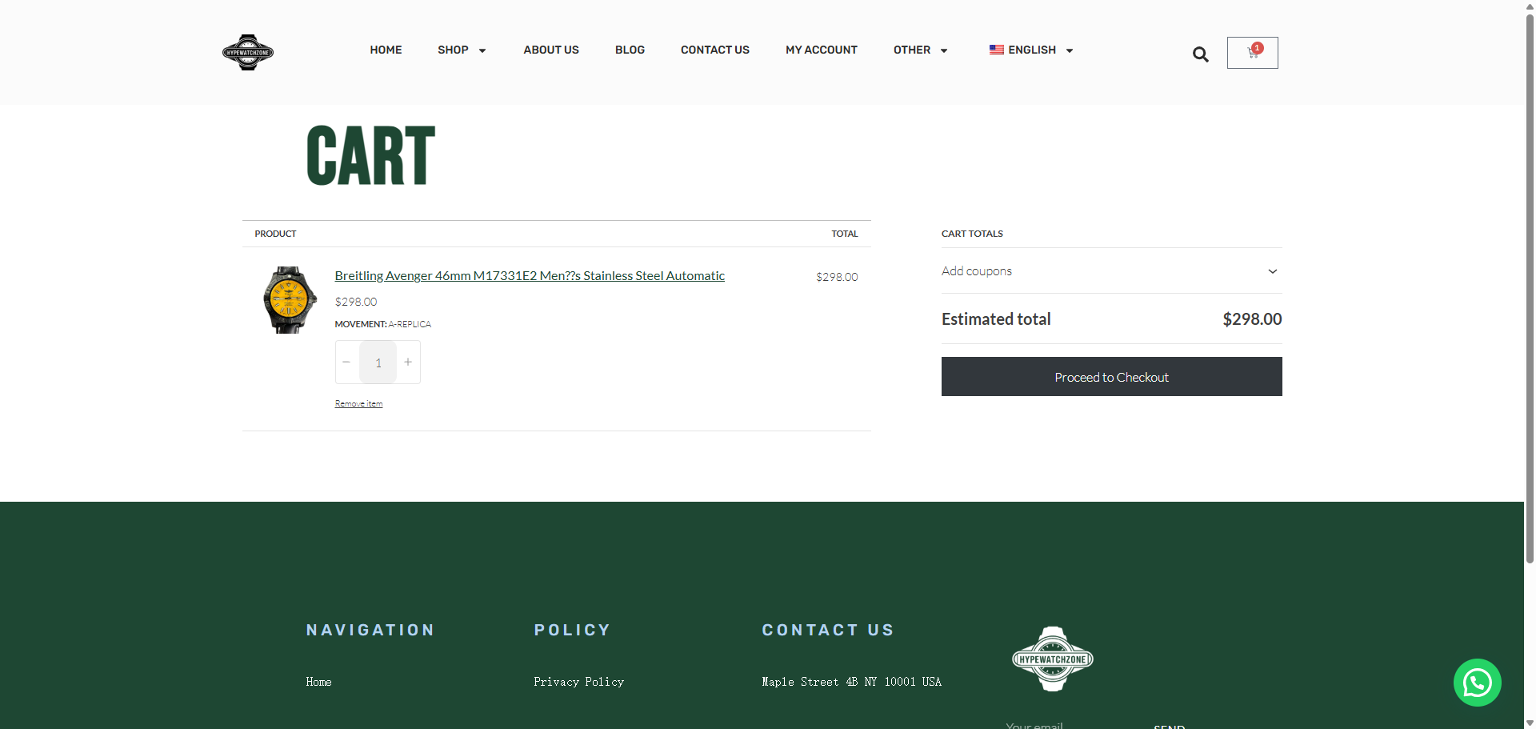Click the Hypewatchzone logo in the footer
The image size is (1536, 729).
[1051, 659]
